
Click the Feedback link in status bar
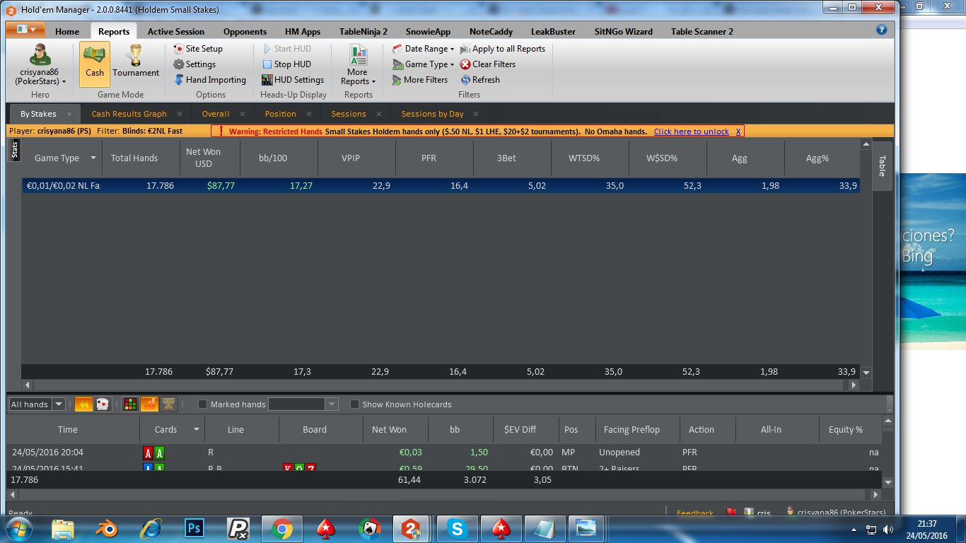pos(695,513)
